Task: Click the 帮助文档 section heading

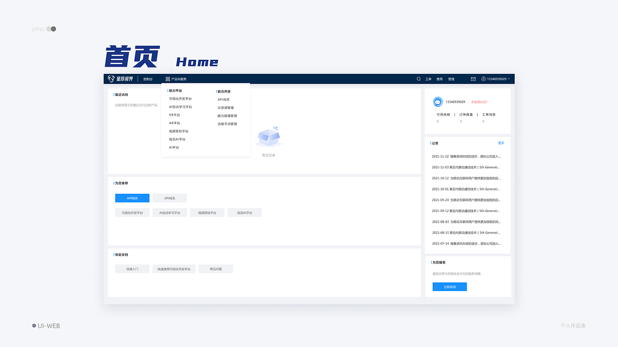Action: pos(122,254)
